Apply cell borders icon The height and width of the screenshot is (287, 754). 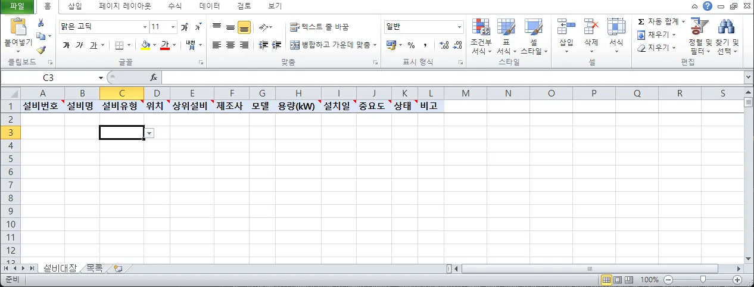point(119,45)
